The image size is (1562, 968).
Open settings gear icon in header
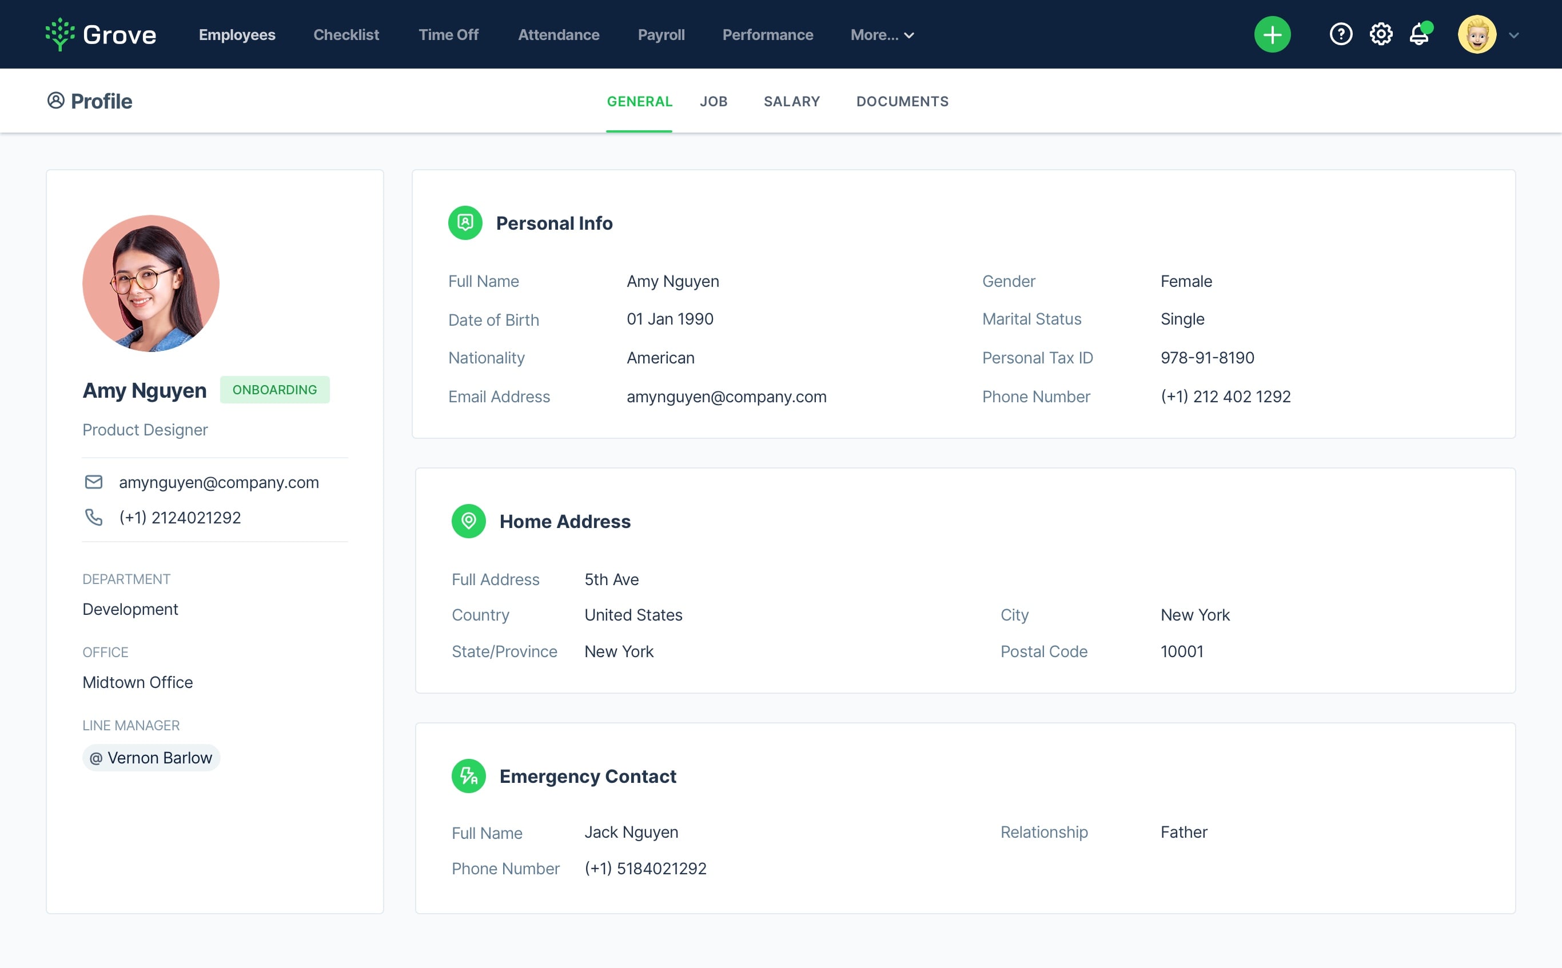click(1381, 34)
